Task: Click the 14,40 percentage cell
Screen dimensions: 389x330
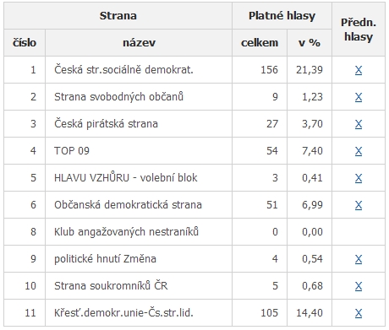Action: pos(310,313)
